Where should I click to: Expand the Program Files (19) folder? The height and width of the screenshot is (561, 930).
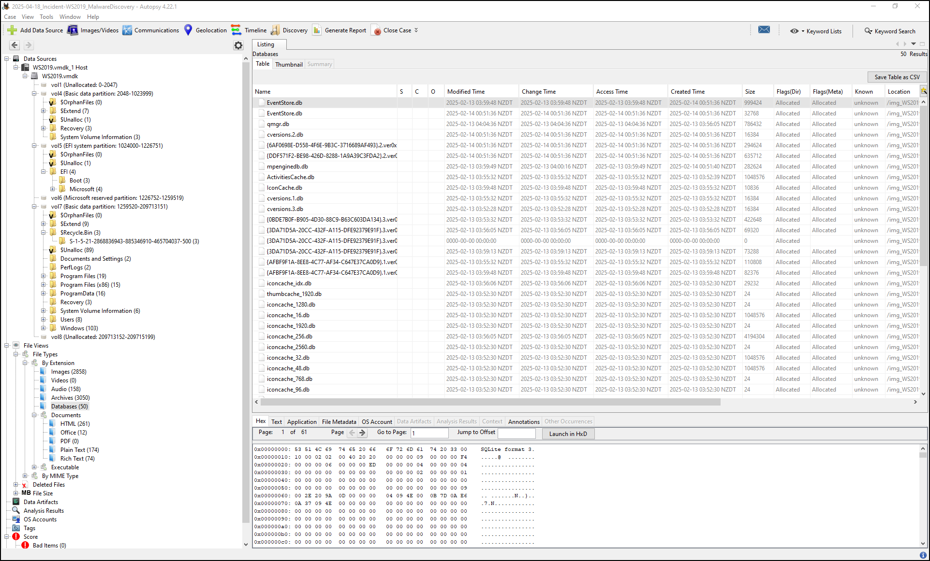[x=44, y=276]
